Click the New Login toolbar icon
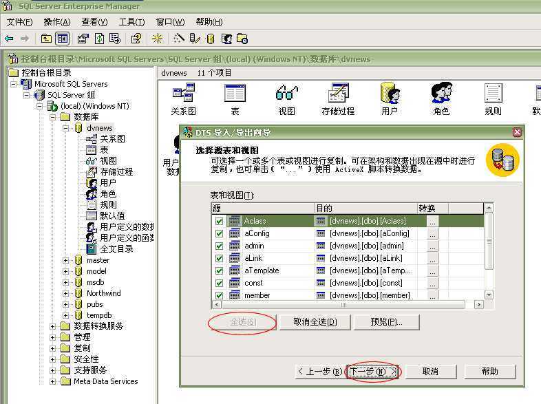The height and width of the screenshot is (404, 541). point(226,39)
